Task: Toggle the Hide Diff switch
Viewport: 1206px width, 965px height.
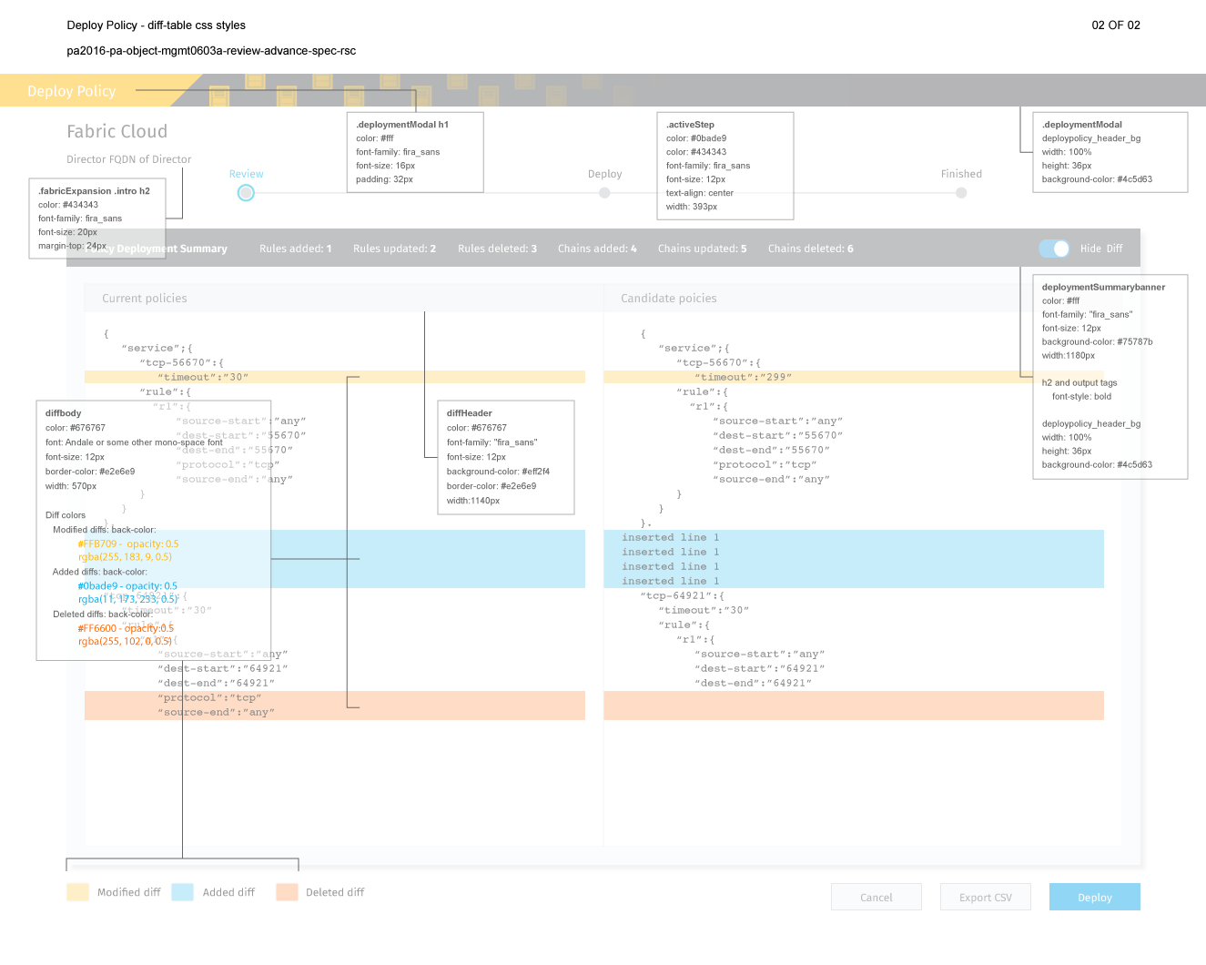Action: click(1054, 249)
